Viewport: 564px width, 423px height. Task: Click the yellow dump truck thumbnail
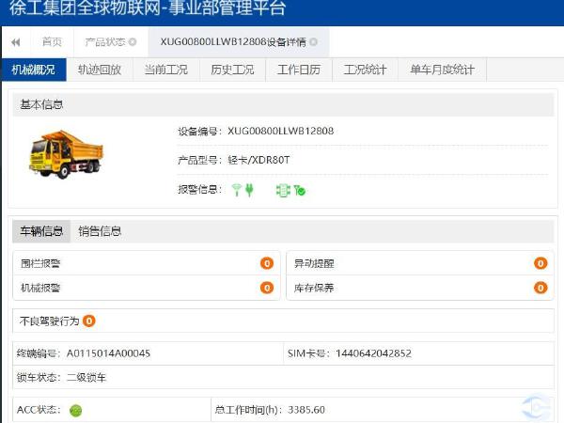point(66,154)
